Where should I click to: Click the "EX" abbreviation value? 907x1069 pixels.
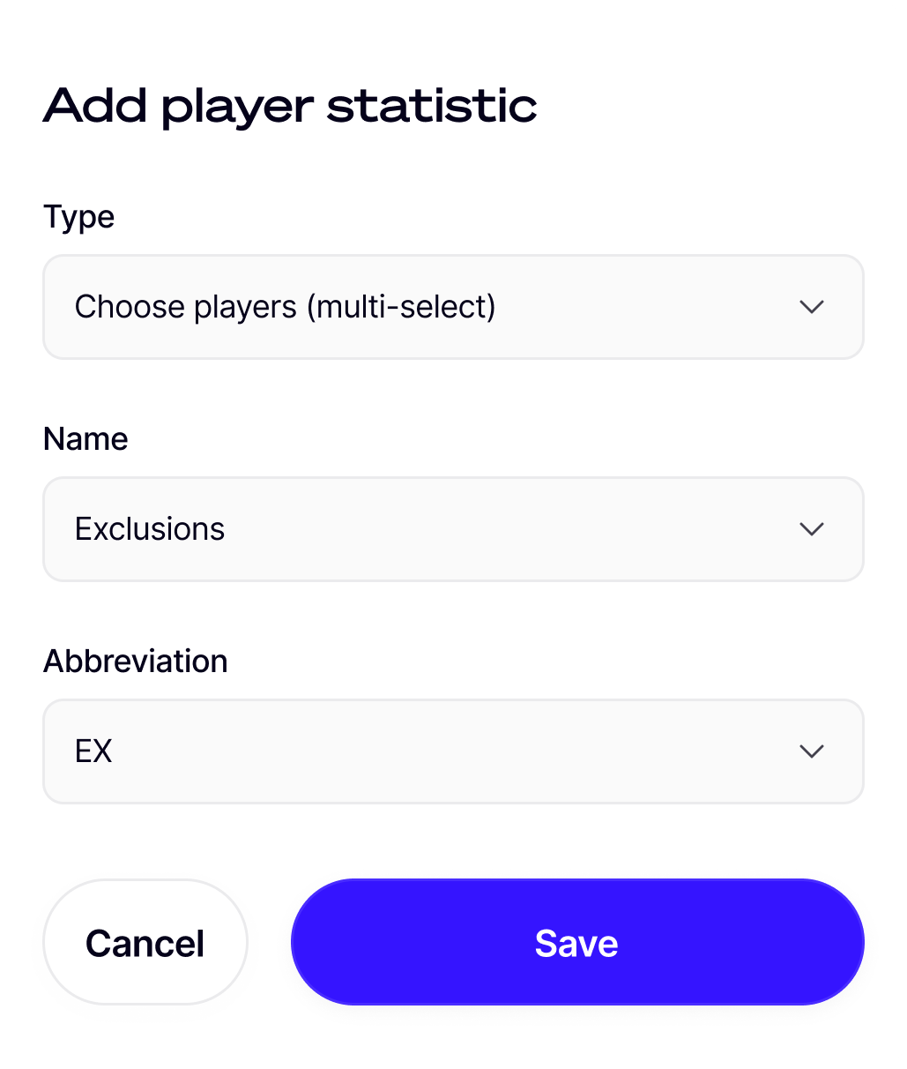(x=93, y=751)
